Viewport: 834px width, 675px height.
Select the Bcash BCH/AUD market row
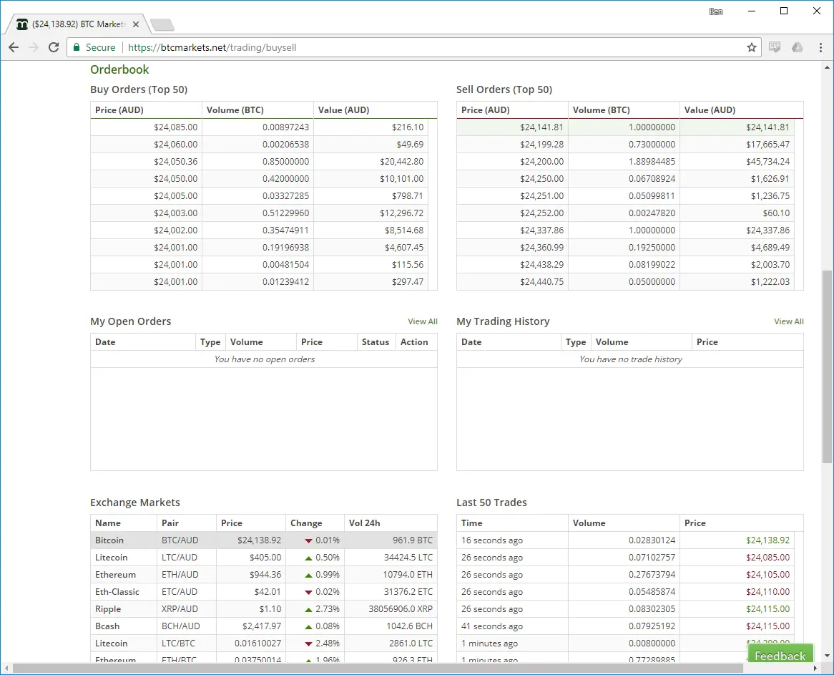(x=264, y=626)
